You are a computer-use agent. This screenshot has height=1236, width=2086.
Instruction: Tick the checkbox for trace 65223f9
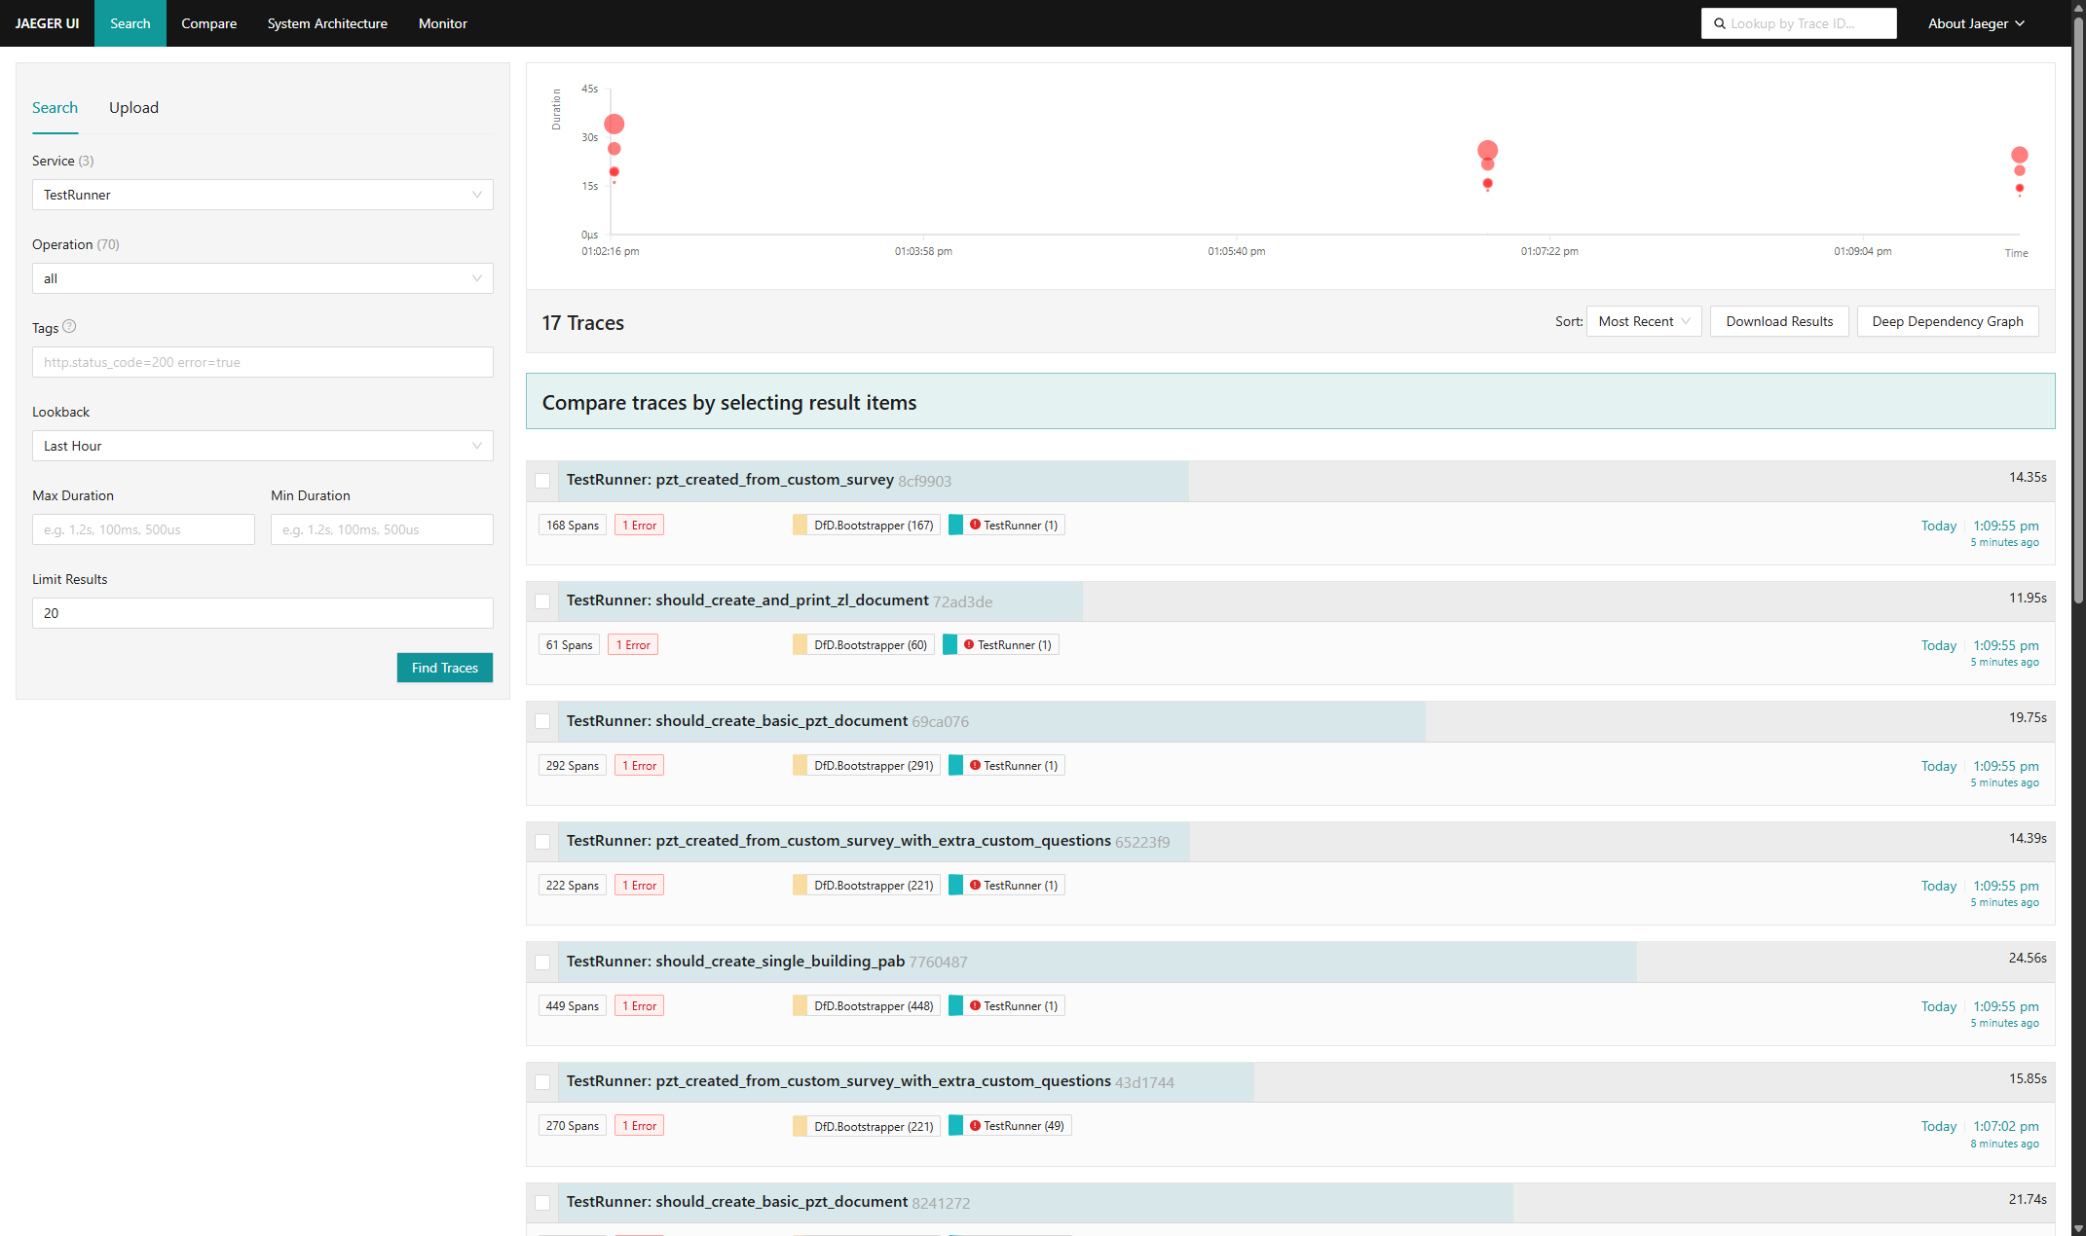click(542, 842)
